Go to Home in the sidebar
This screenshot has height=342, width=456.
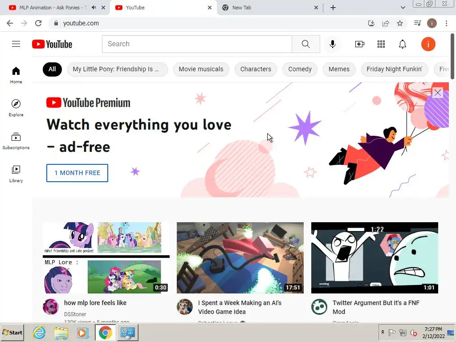(x=16, y=75)
